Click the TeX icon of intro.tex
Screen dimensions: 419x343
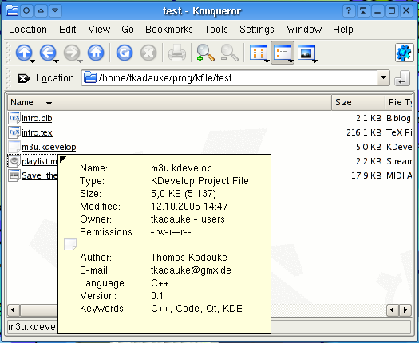pyautogui.click(x=14, y=132)
